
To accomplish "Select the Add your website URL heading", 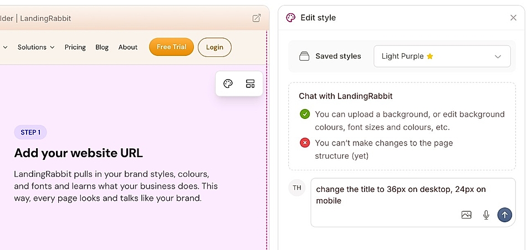I will pyautogui.click(x=78, y=153).
